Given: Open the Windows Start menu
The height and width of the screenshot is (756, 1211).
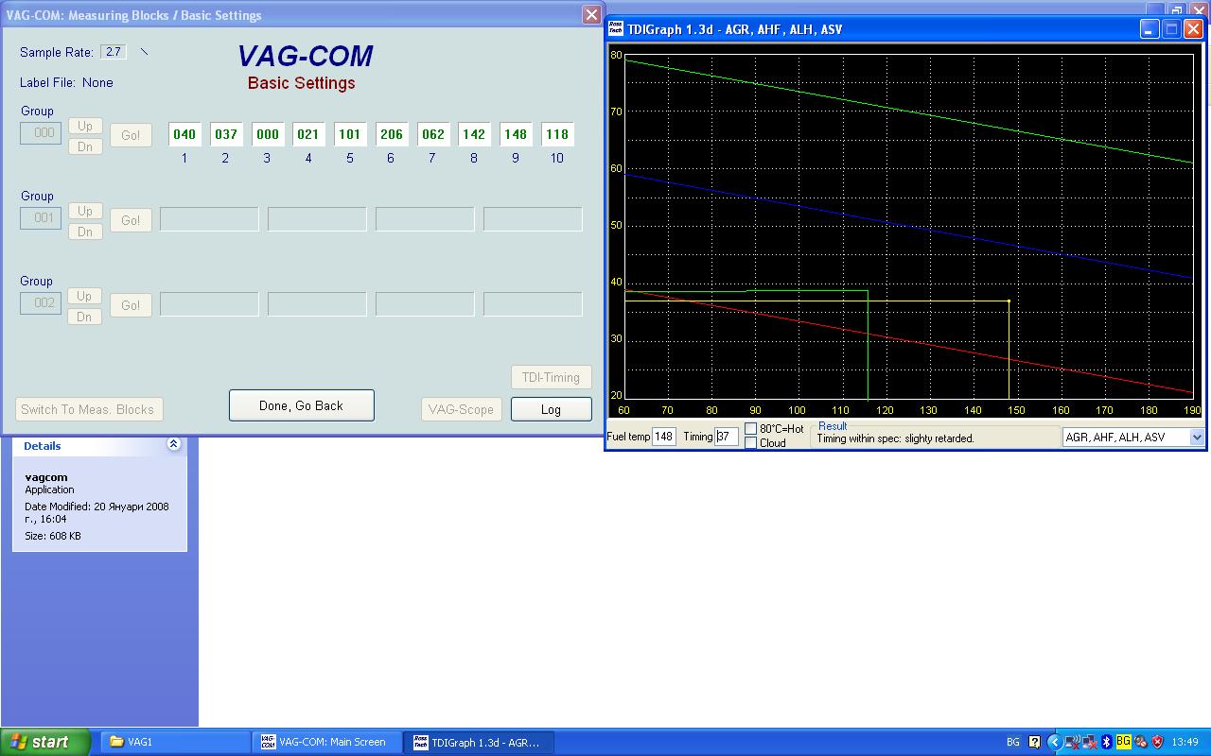Looking at the screenshot, I should (x=44, y=742).
